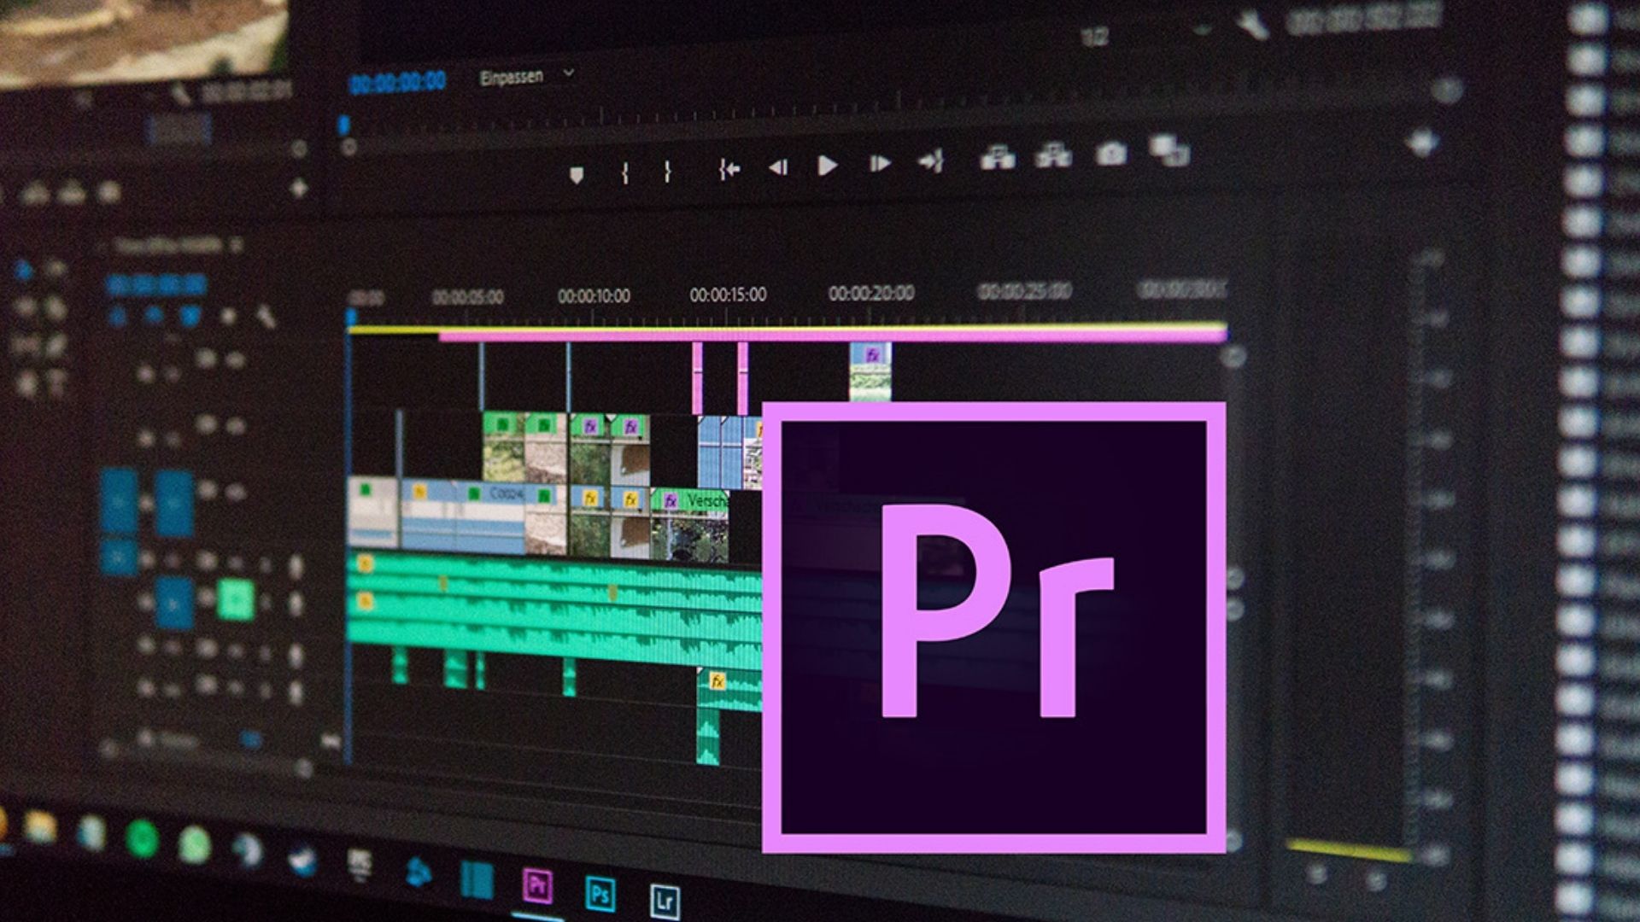Viewport: 1640px width, 922px height.
Task: Click the blue playhead on the Program Monitor scrubber
Action: (344, 126)
